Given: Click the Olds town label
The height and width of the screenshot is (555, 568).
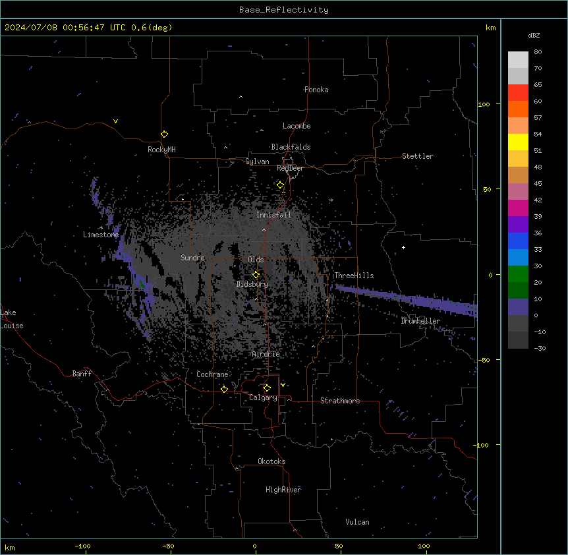Looking at the screenshot, I should 256,260.
